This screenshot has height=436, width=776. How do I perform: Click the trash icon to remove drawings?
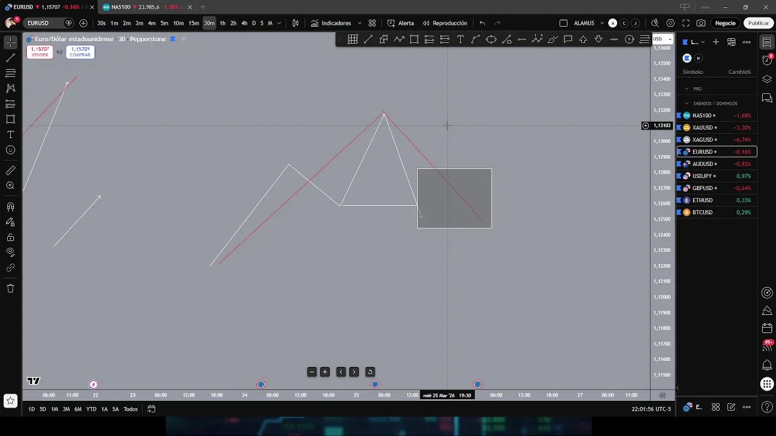[x=10, y=288]
